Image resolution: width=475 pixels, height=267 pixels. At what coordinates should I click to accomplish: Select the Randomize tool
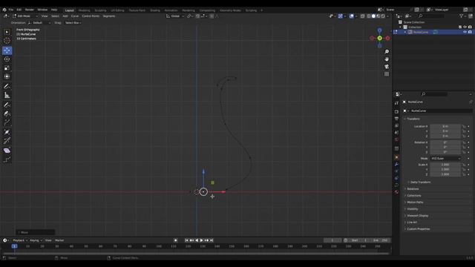[x=7, y=159]
